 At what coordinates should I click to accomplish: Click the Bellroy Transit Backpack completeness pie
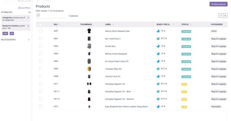point(158,54)
